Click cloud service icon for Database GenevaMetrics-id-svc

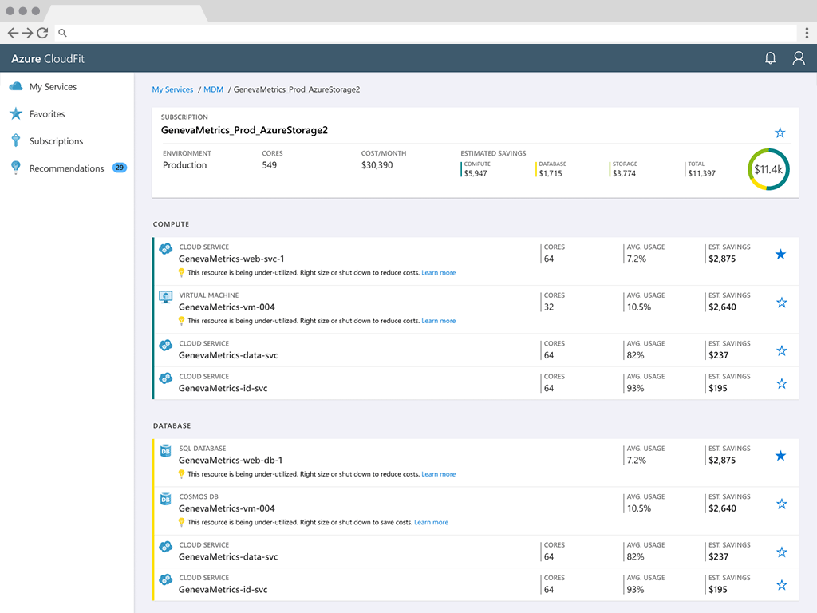(x=166, y=579)
